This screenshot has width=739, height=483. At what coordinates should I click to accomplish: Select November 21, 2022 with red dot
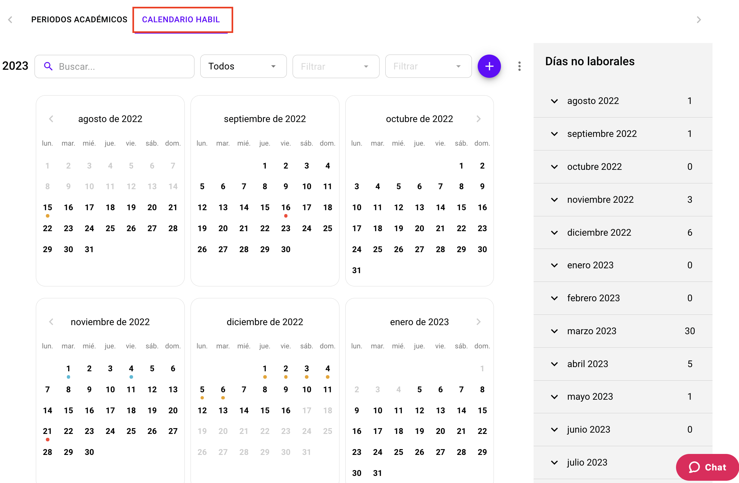[47, 431]
